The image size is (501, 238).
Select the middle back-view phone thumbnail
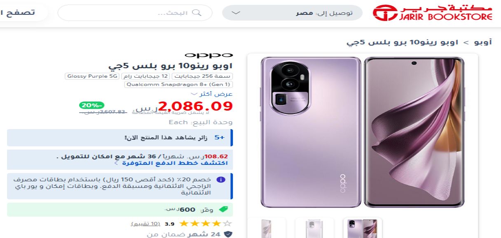[314, 228]
